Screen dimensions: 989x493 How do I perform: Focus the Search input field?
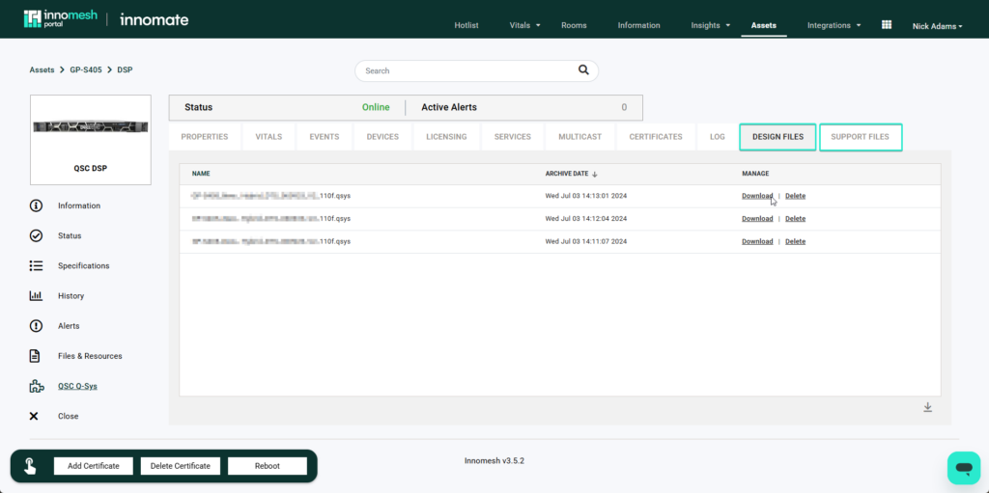[x=476, y=70]
